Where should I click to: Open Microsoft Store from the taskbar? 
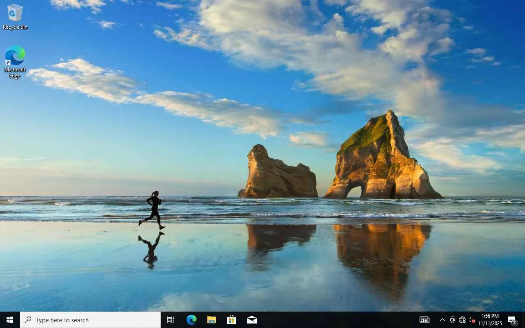click(x=232, y=320)
